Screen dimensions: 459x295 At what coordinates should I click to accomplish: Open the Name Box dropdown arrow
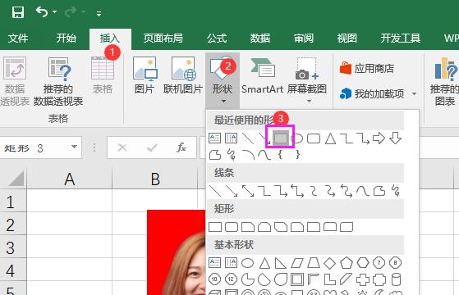click(74, 147)
